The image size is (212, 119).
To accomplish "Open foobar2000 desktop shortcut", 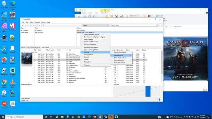I will pyautogui.click(x=4, y=71).
